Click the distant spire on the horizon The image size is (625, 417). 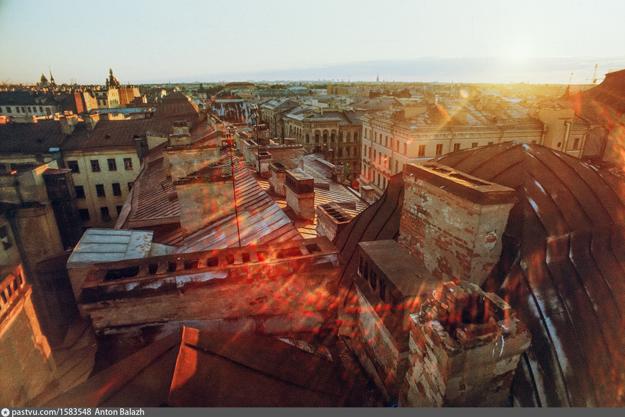click(377, 77)
